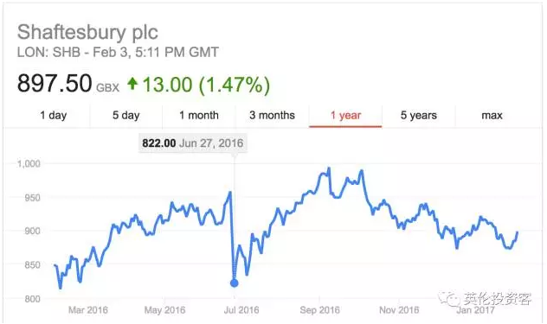Screen dimensions: 547x324
Task: Switch to the 5 years tab
Action: tap(419, 115)
